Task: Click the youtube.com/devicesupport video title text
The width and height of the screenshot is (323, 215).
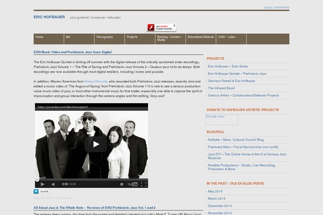Action: click(x=62, y=107)
